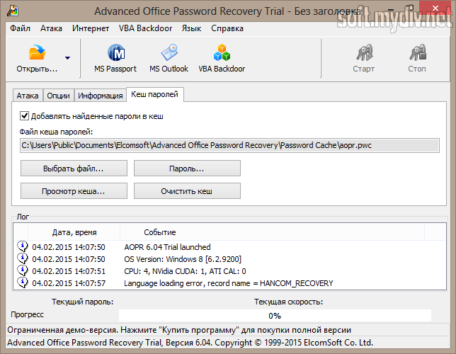Click the demo-version notice in status bar
This screenshot has width=456, height=354.
tap(179, 330)
